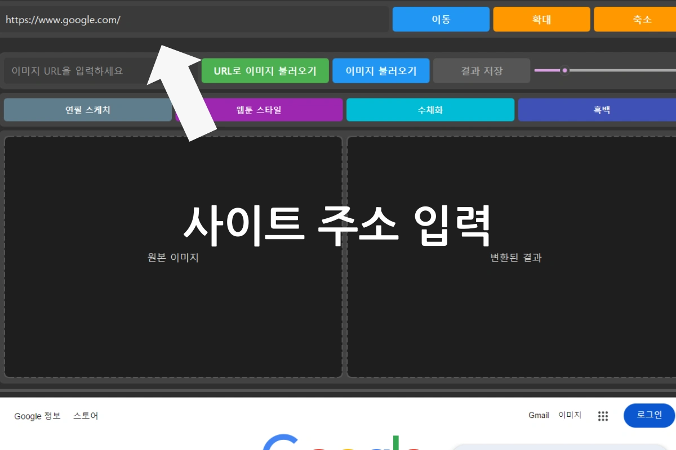This screenshot has width=676, height=450.
Task: Open the Gmail link
Action: point(539,416)
